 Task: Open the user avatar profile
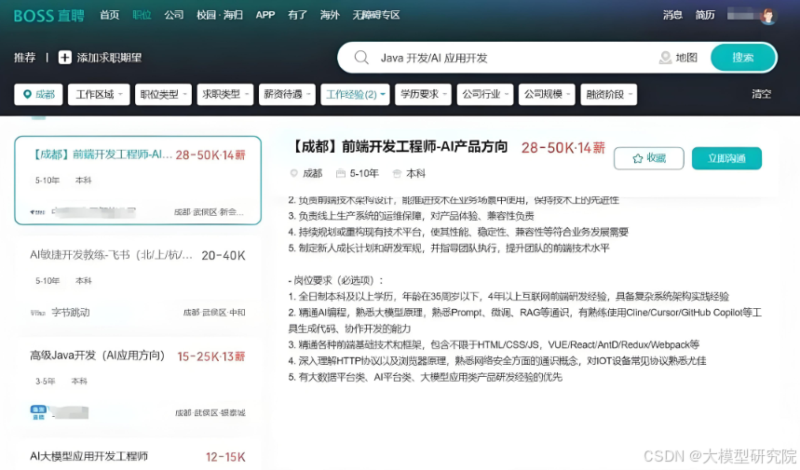coord(767,15)
